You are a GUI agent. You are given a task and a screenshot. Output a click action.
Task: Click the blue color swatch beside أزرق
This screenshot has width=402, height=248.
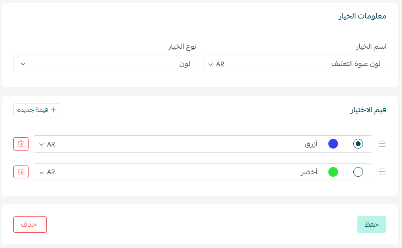point(333,144)
